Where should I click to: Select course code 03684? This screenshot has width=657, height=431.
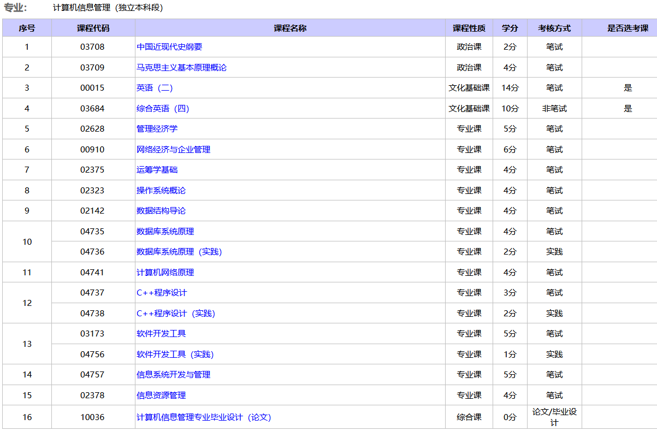[92, 109]
